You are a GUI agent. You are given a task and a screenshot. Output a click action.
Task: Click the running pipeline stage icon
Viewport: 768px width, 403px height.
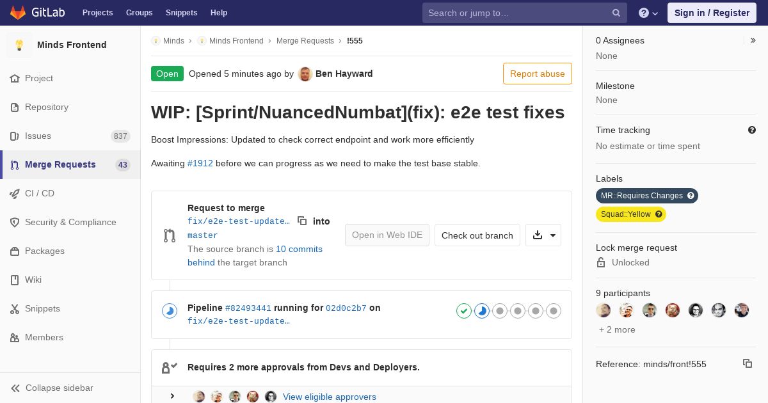click(x=482, y=311)
